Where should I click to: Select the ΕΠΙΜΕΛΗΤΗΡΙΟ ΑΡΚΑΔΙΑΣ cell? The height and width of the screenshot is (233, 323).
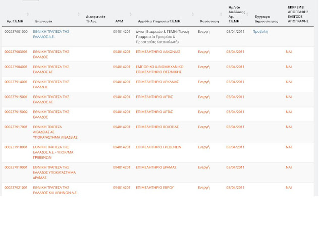coord(157,82)
